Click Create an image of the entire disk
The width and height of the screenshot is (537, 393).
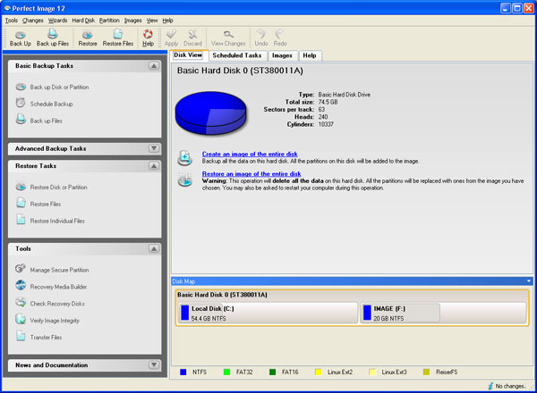[x=250, y=154]
